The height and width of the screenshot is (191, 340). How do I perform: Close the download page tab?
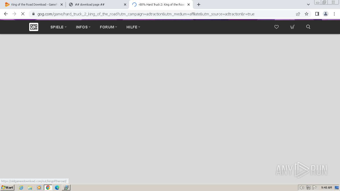(125, 5)
